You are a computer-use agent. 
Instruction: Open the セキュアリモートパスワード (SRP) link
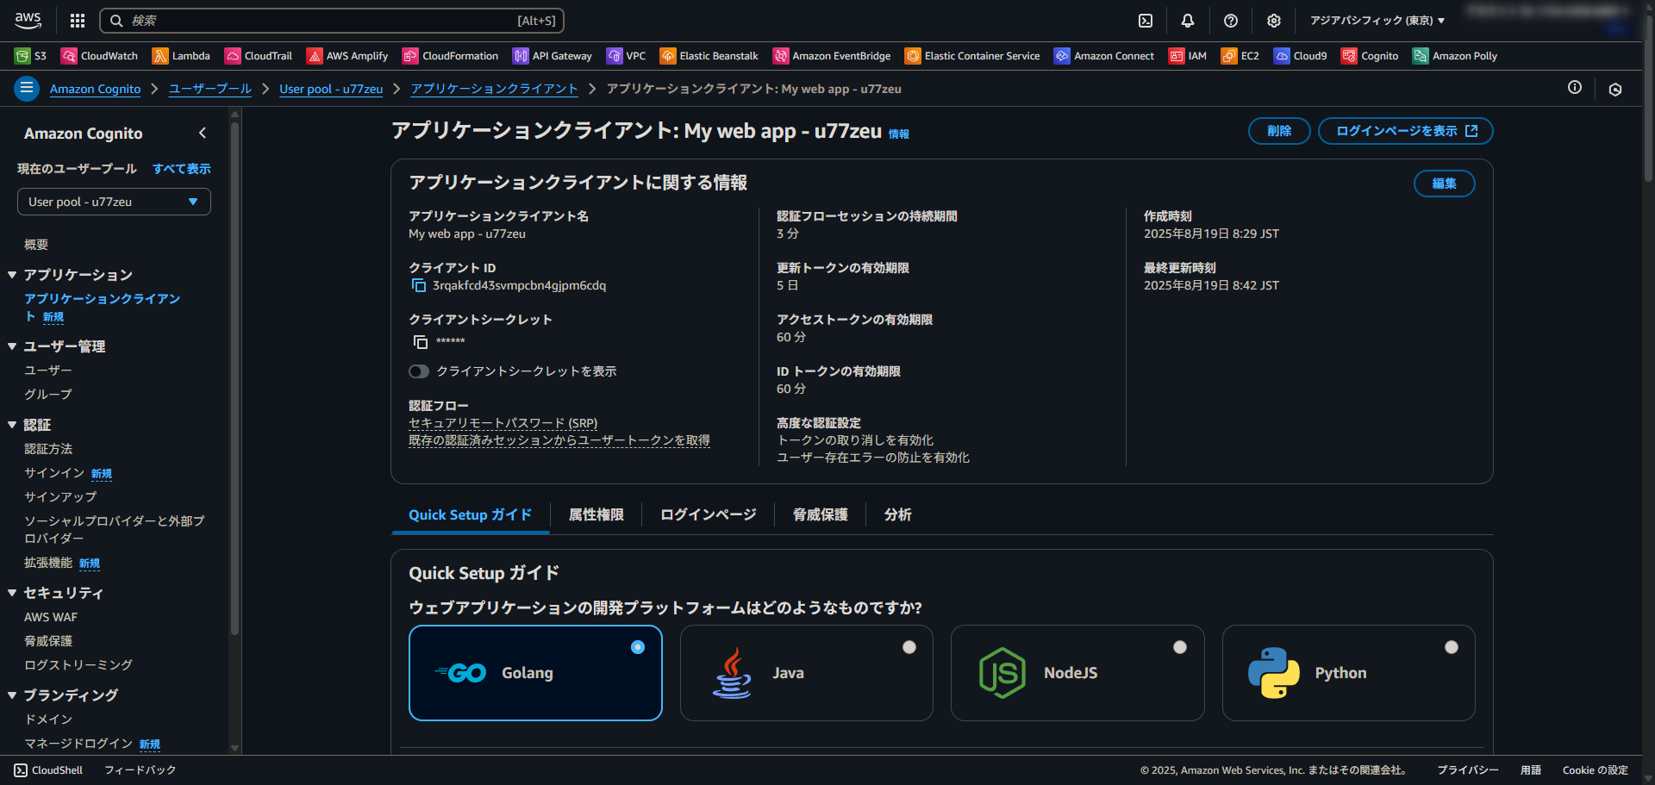pos(503,423)
